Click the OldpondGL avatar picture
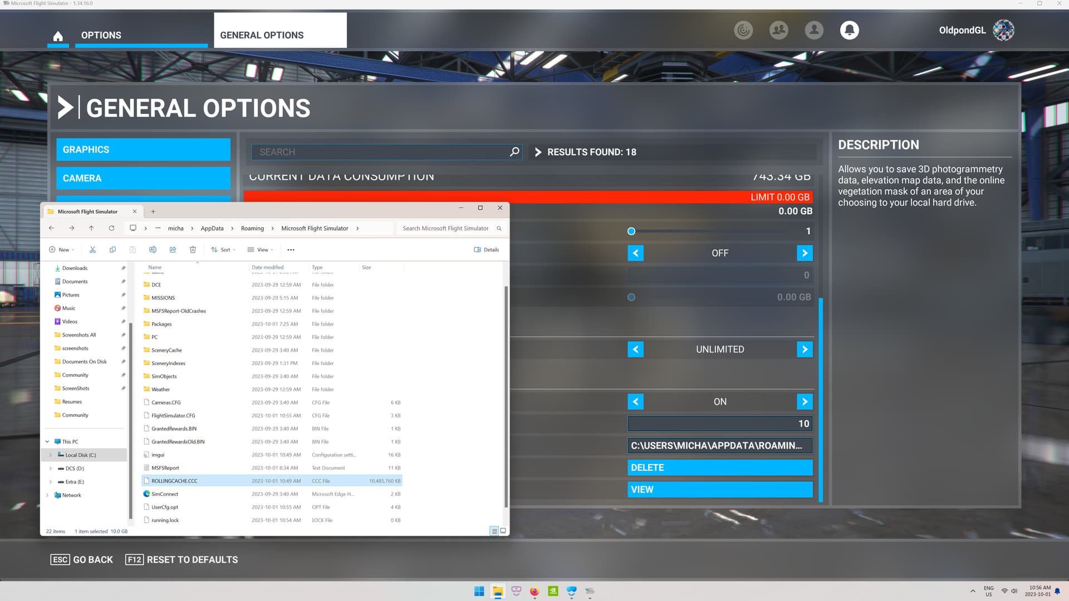This screenshot has height=601, width=1069. 1004,30
